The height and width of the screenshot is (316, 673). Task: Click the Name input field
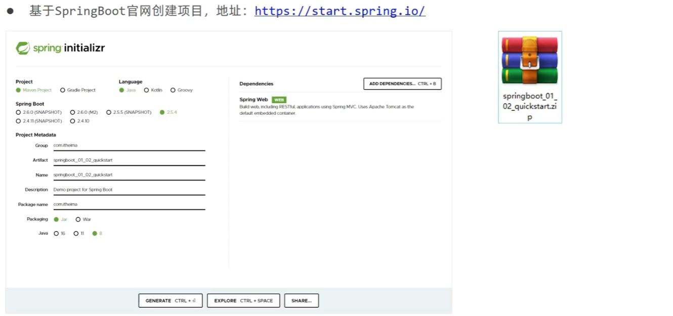point(129,175)
